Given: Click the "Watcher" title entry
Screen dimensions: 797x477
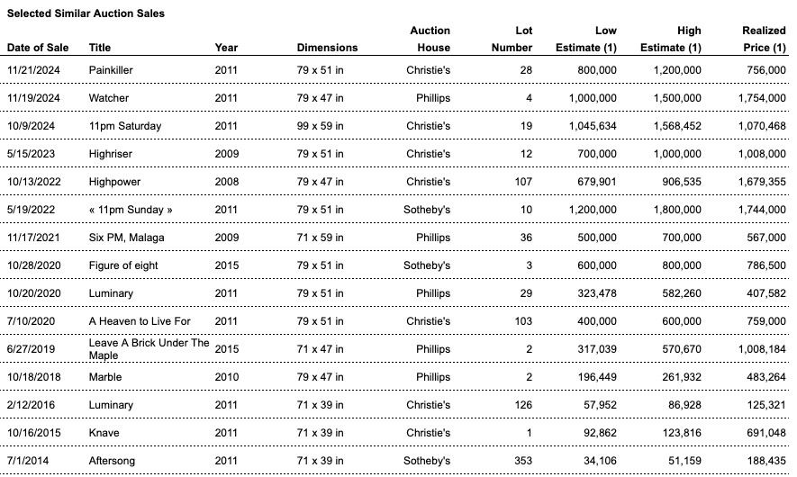Looking at the screenshot, I should click(109, 97).
